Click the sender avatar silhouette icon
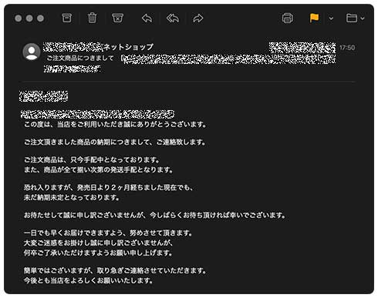 coord(32,52)
